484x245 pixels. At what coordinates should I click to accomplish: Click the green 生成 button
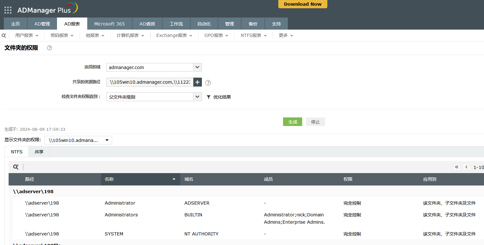click(x=292, y=122)
